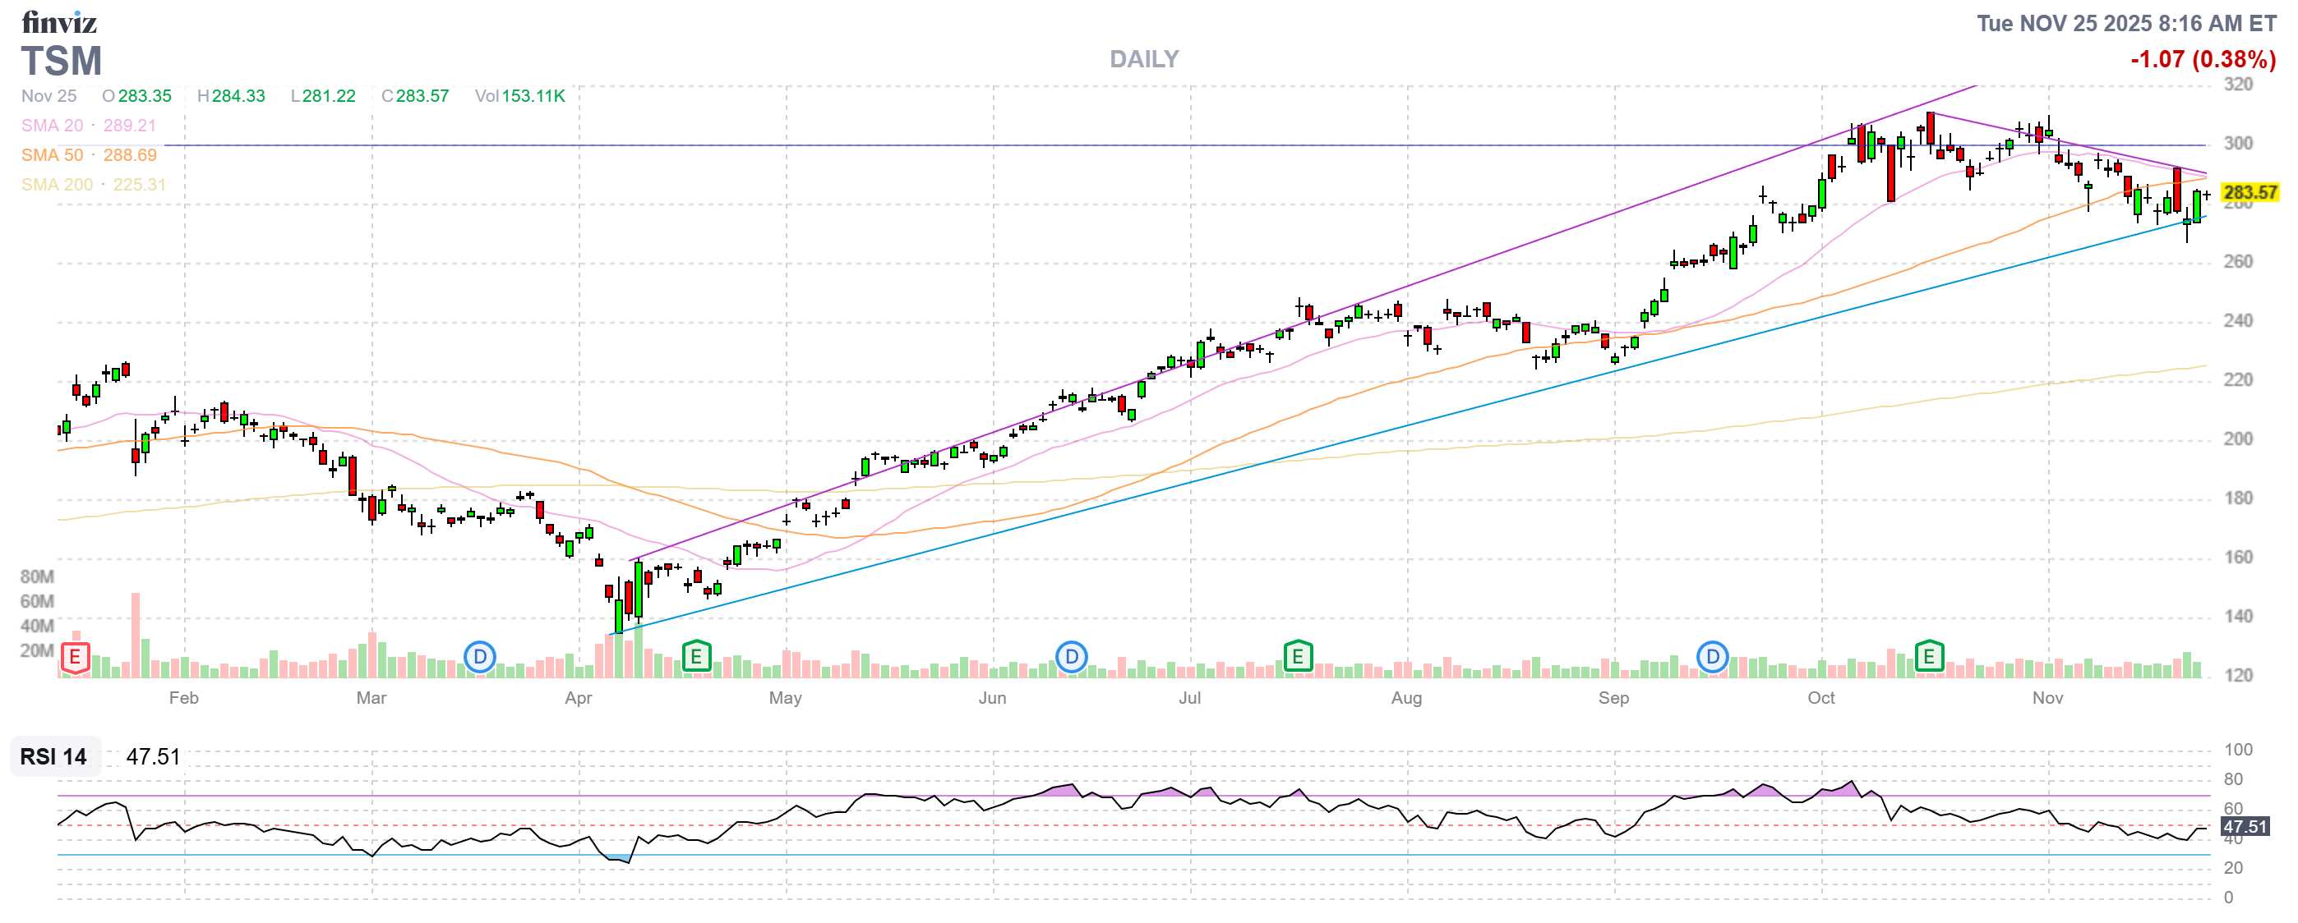Open the DAILY timeframe selector

[1143, 59]
